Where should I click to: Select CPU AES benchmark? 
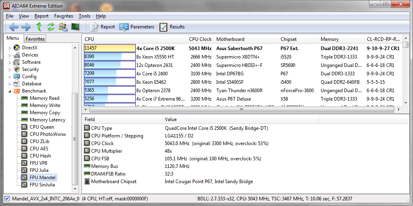point(39,149)
